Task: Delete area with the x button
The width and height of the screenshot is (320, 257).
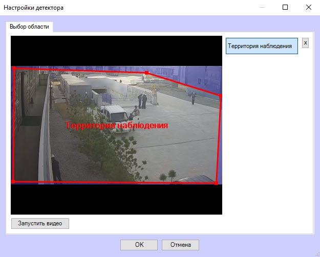Action: (x=305, y=43)
